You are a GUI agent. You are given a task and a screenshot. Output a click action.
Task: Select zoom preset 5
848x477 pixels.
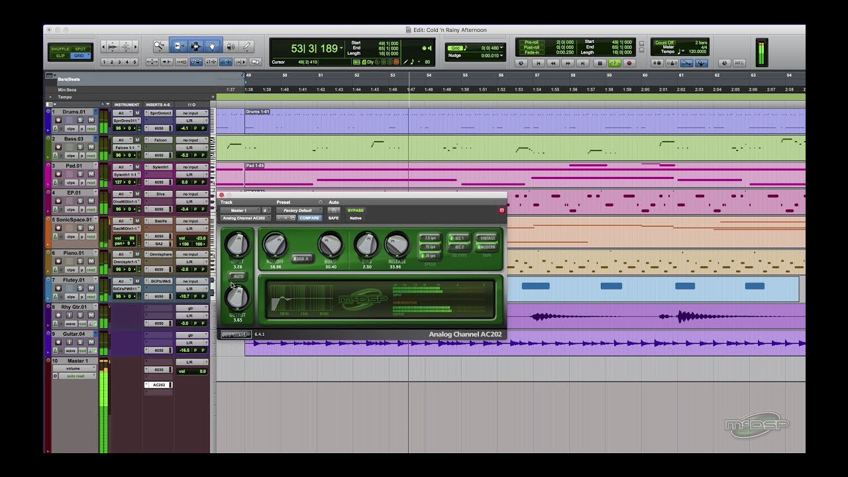coord(135,62)
